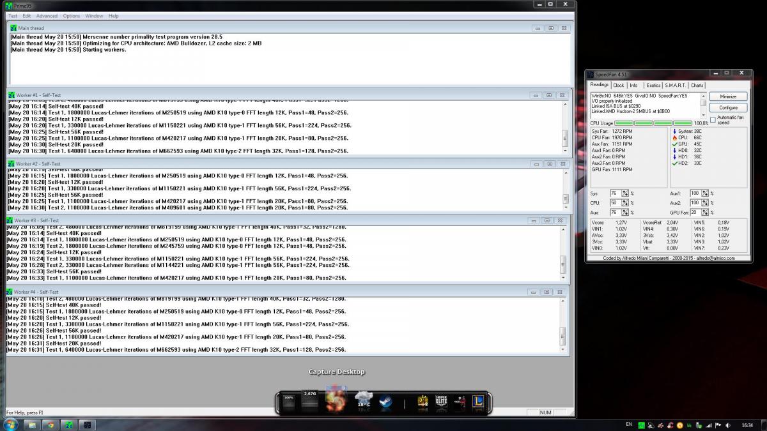The image size is (767, 431).
Task: Click the Sys fan speed value field
Action: tap(616, 193)
